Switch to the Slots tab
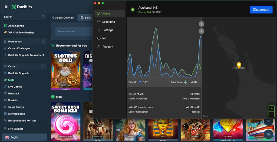 click(85, 18)
